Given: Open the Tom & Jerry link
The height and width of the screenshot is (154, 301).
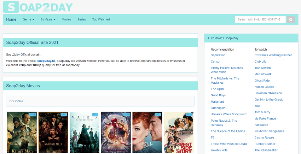Looking at the screenshot, I should [x=262, y=112].
